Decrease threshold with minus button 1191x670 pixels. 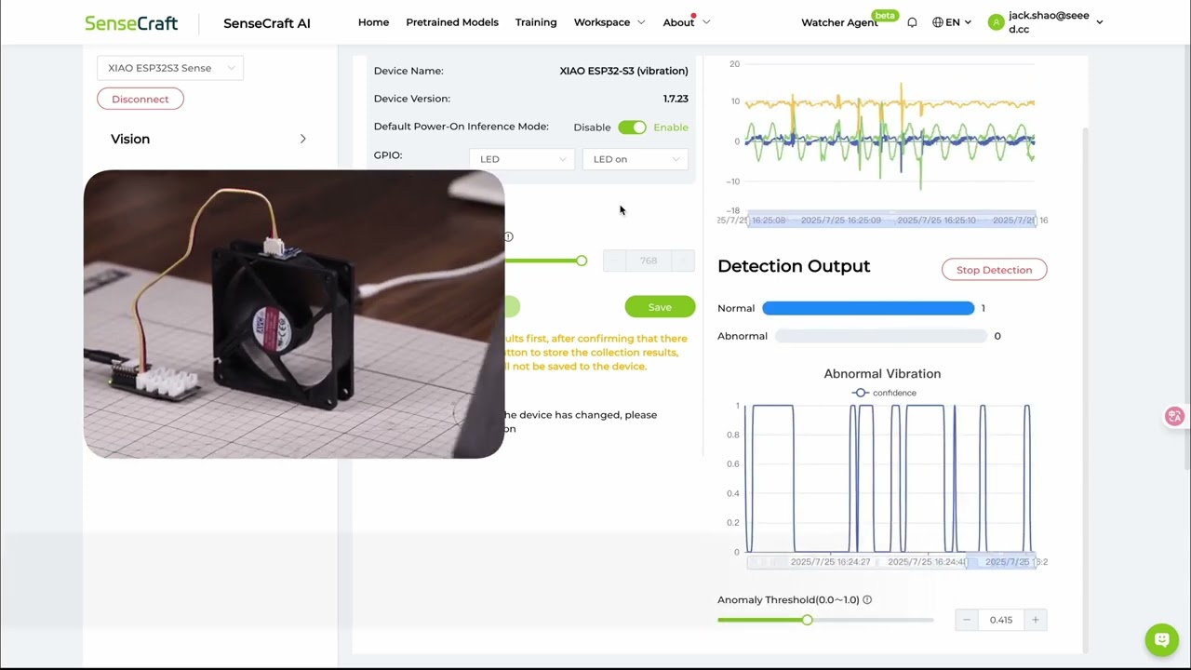(967, 620)
